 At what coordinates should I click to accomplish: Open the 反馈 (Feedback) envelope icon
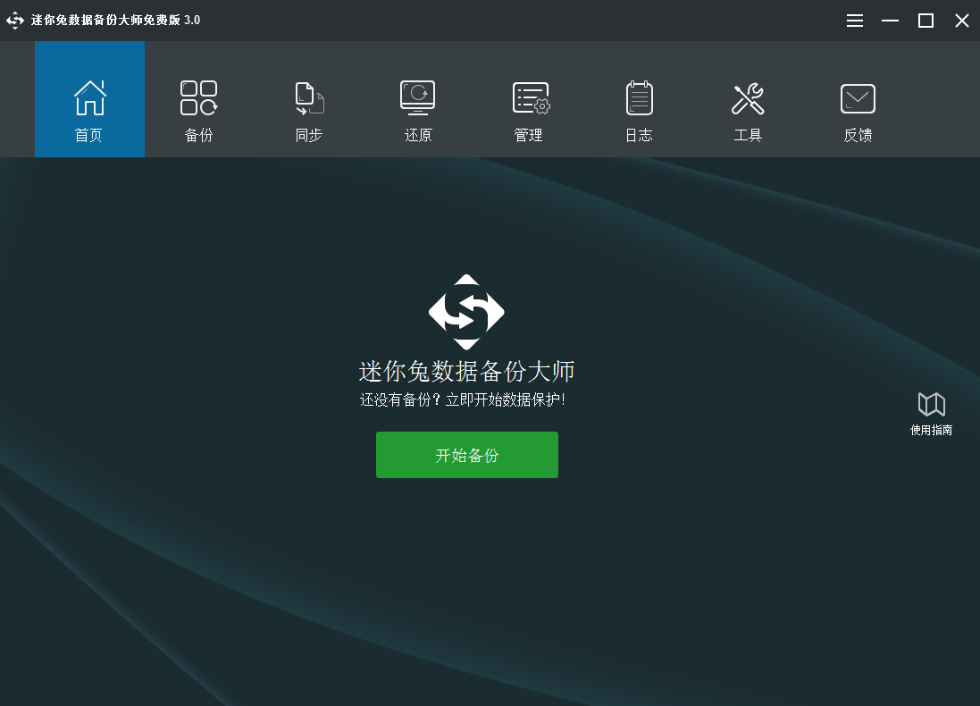[x=857, y=97]
